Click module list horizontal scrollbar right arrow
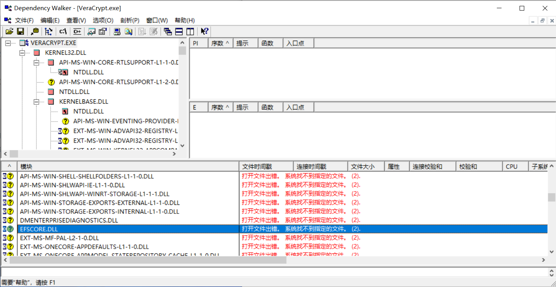This screenshot has width=556, height=287. (543, 260)
